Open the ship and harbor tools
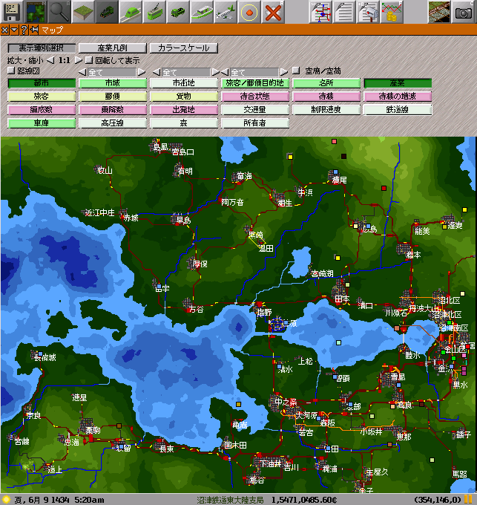 click(202, 11)
